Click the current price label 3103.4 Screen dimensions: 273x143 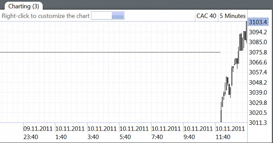[x=258, y=22]
